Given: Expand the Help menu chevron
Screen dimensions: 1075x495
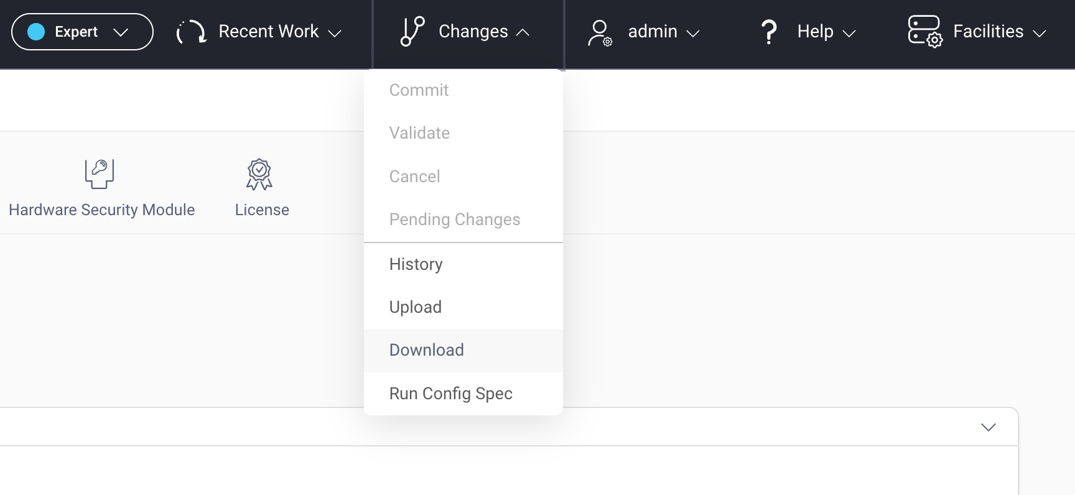Looking at the screenshot, I should tap(849, 34).
